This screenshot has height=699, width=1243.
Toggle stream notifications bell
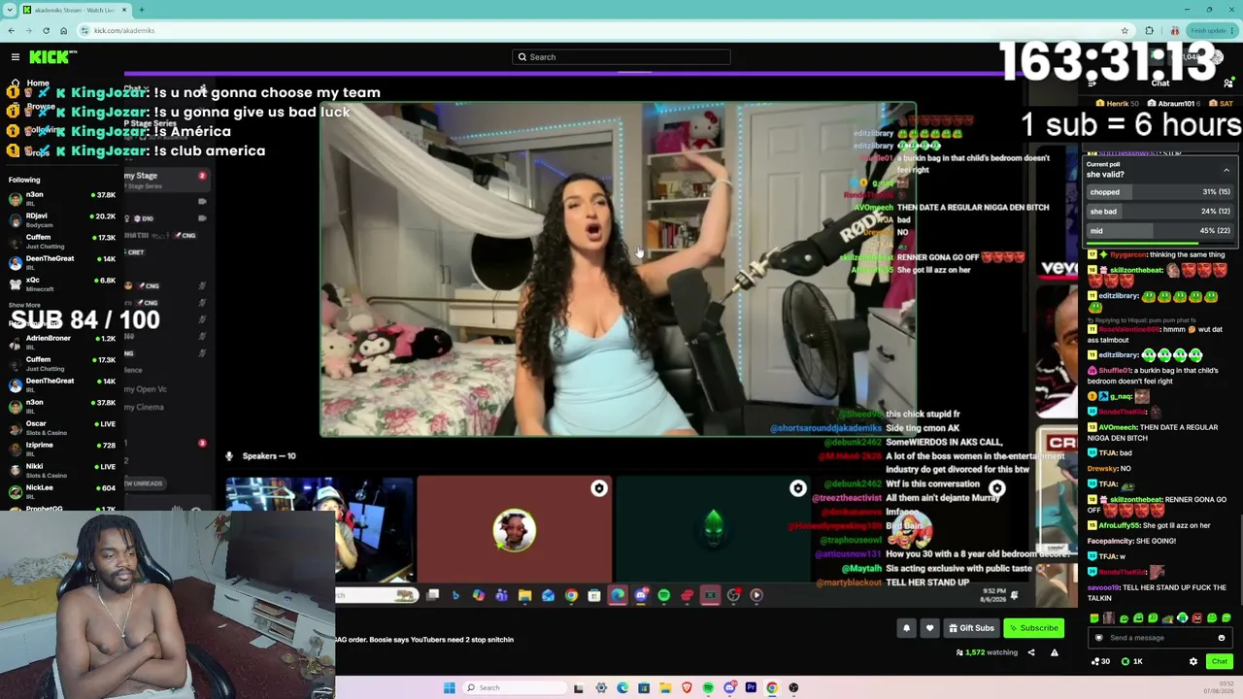pos(906,628)
